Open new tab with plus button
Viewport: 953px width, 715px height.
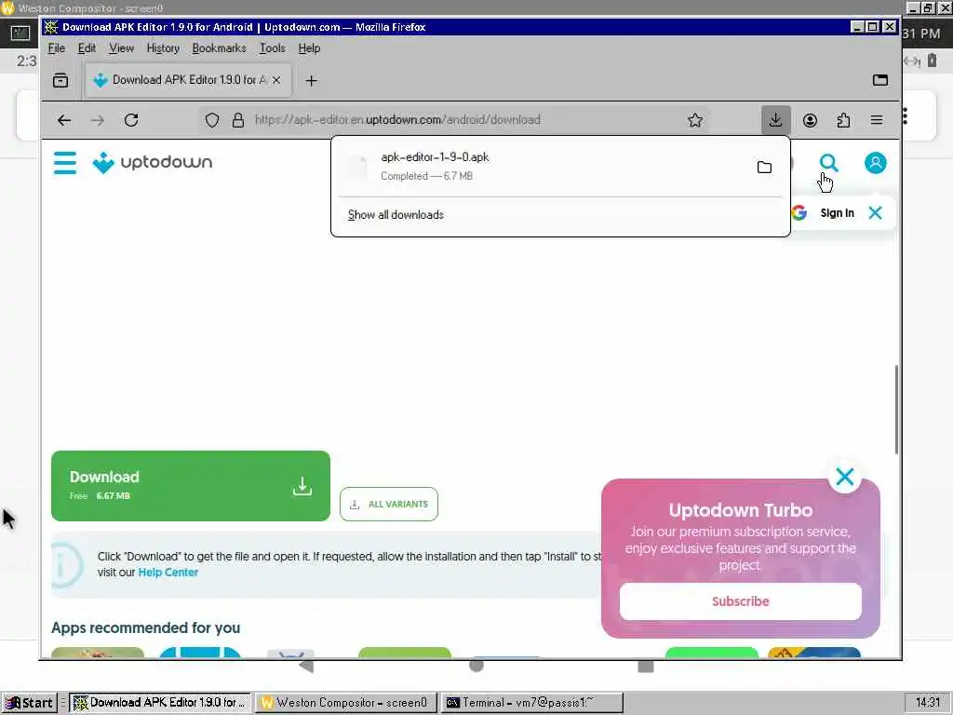coord(311,80)
